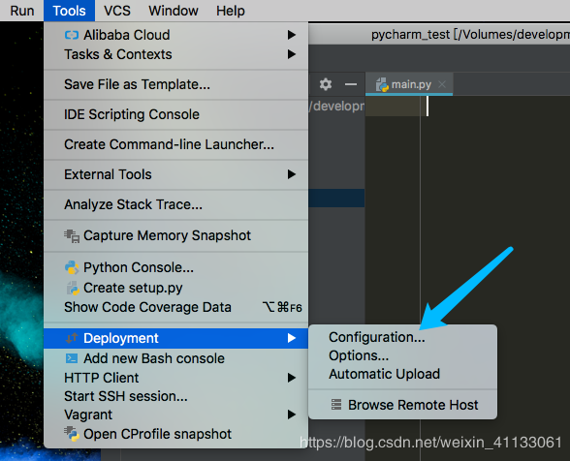
Task: Click the project panel gear icon
Action: (x=326, y=84)
